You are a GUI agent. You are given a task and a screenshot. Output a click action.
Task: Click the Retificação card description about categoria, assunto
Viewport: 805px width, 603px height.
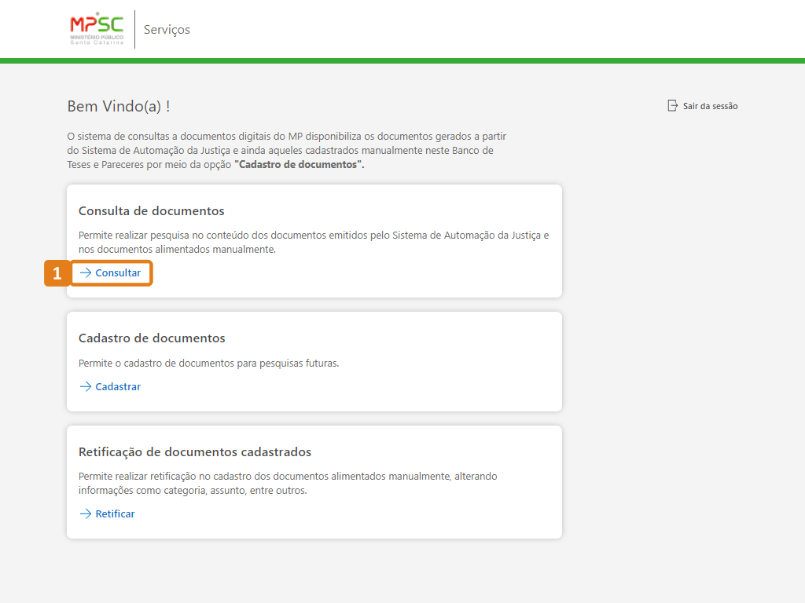288,483
